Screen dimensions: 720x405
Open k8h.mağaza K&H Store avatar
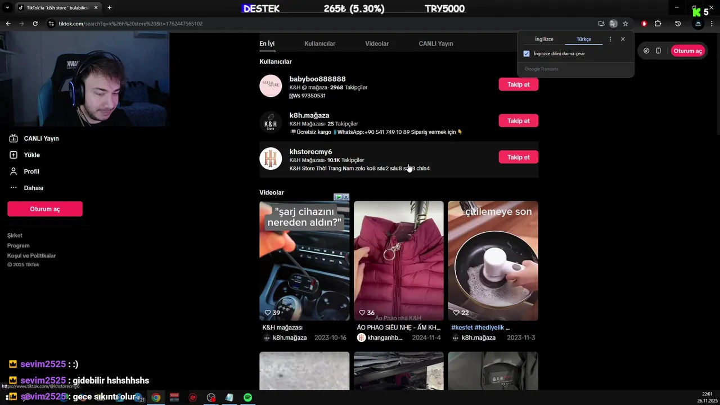[271, 123]
